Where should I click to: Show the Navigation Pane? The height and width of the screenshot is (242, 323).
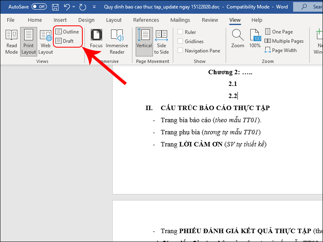[180, 51]
